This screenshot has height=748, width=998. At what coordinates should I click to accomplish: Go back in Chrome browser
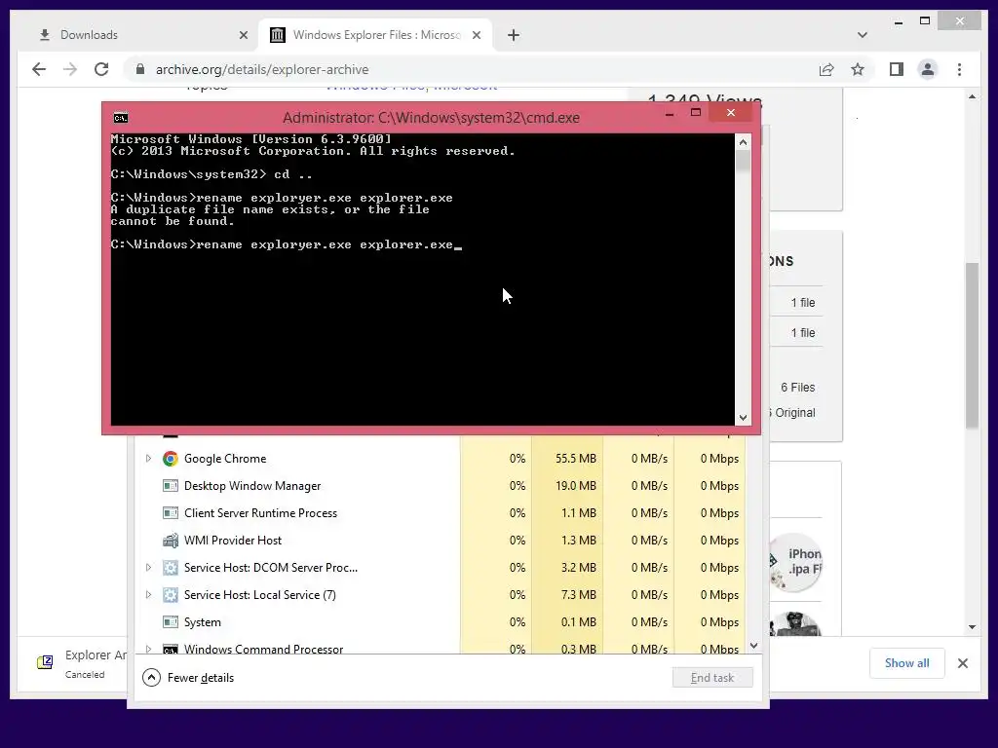pyautogui.click(x=39, y=69)
